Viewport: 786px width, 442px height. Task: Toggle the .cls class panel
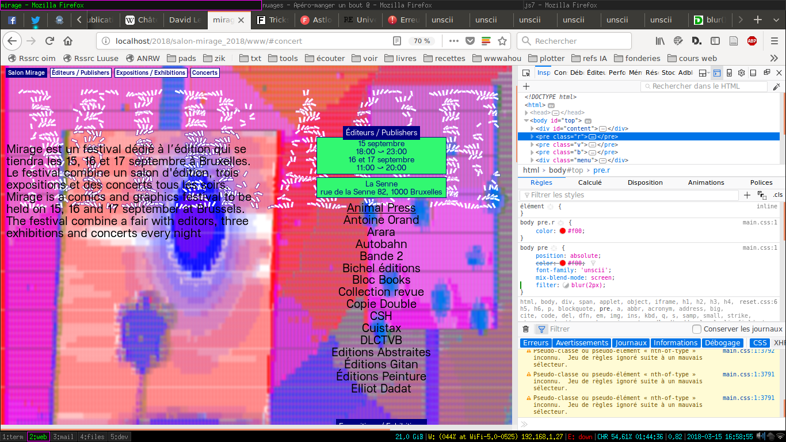point(777,195)
